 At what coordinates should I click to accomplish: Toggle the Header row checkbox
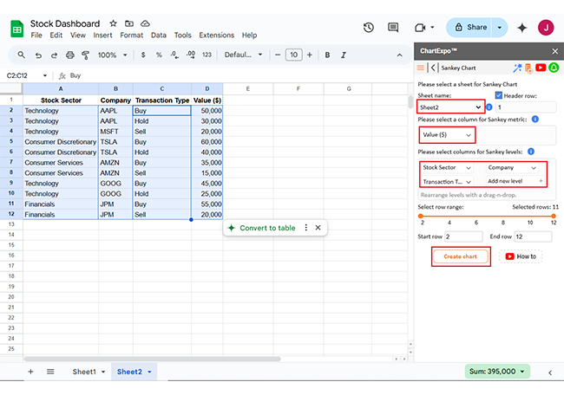point(499,95)
